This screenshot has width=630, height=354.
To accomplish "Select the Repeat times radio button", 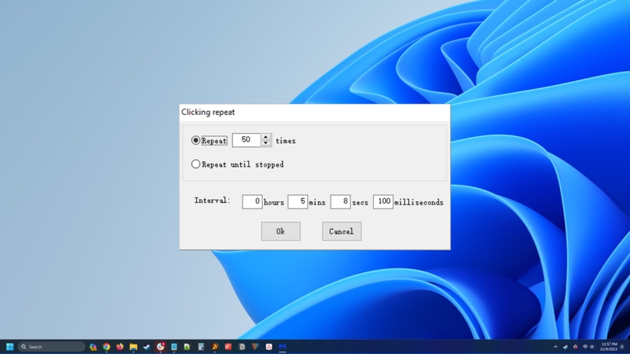I will coord(195,141).
